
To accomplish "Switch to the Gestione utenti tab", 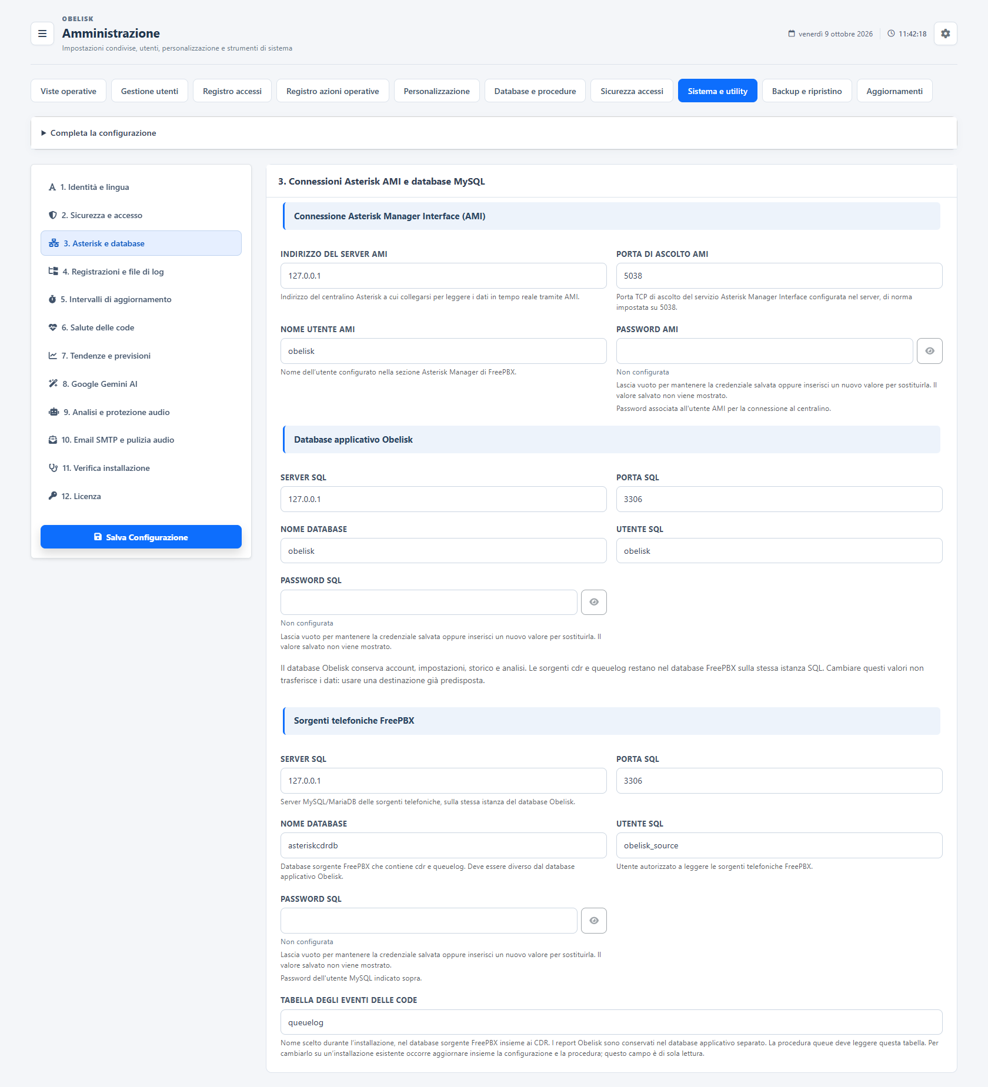I will pyautogui.click(x=149, y=91).
